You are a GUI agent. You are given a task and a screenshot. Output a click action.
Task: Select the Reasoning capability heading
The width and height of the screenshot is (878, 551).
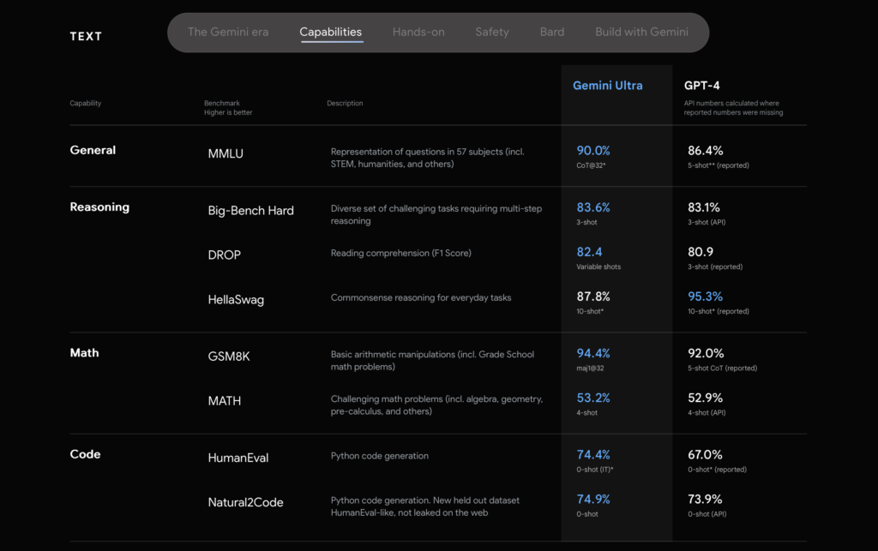(99, 207)
